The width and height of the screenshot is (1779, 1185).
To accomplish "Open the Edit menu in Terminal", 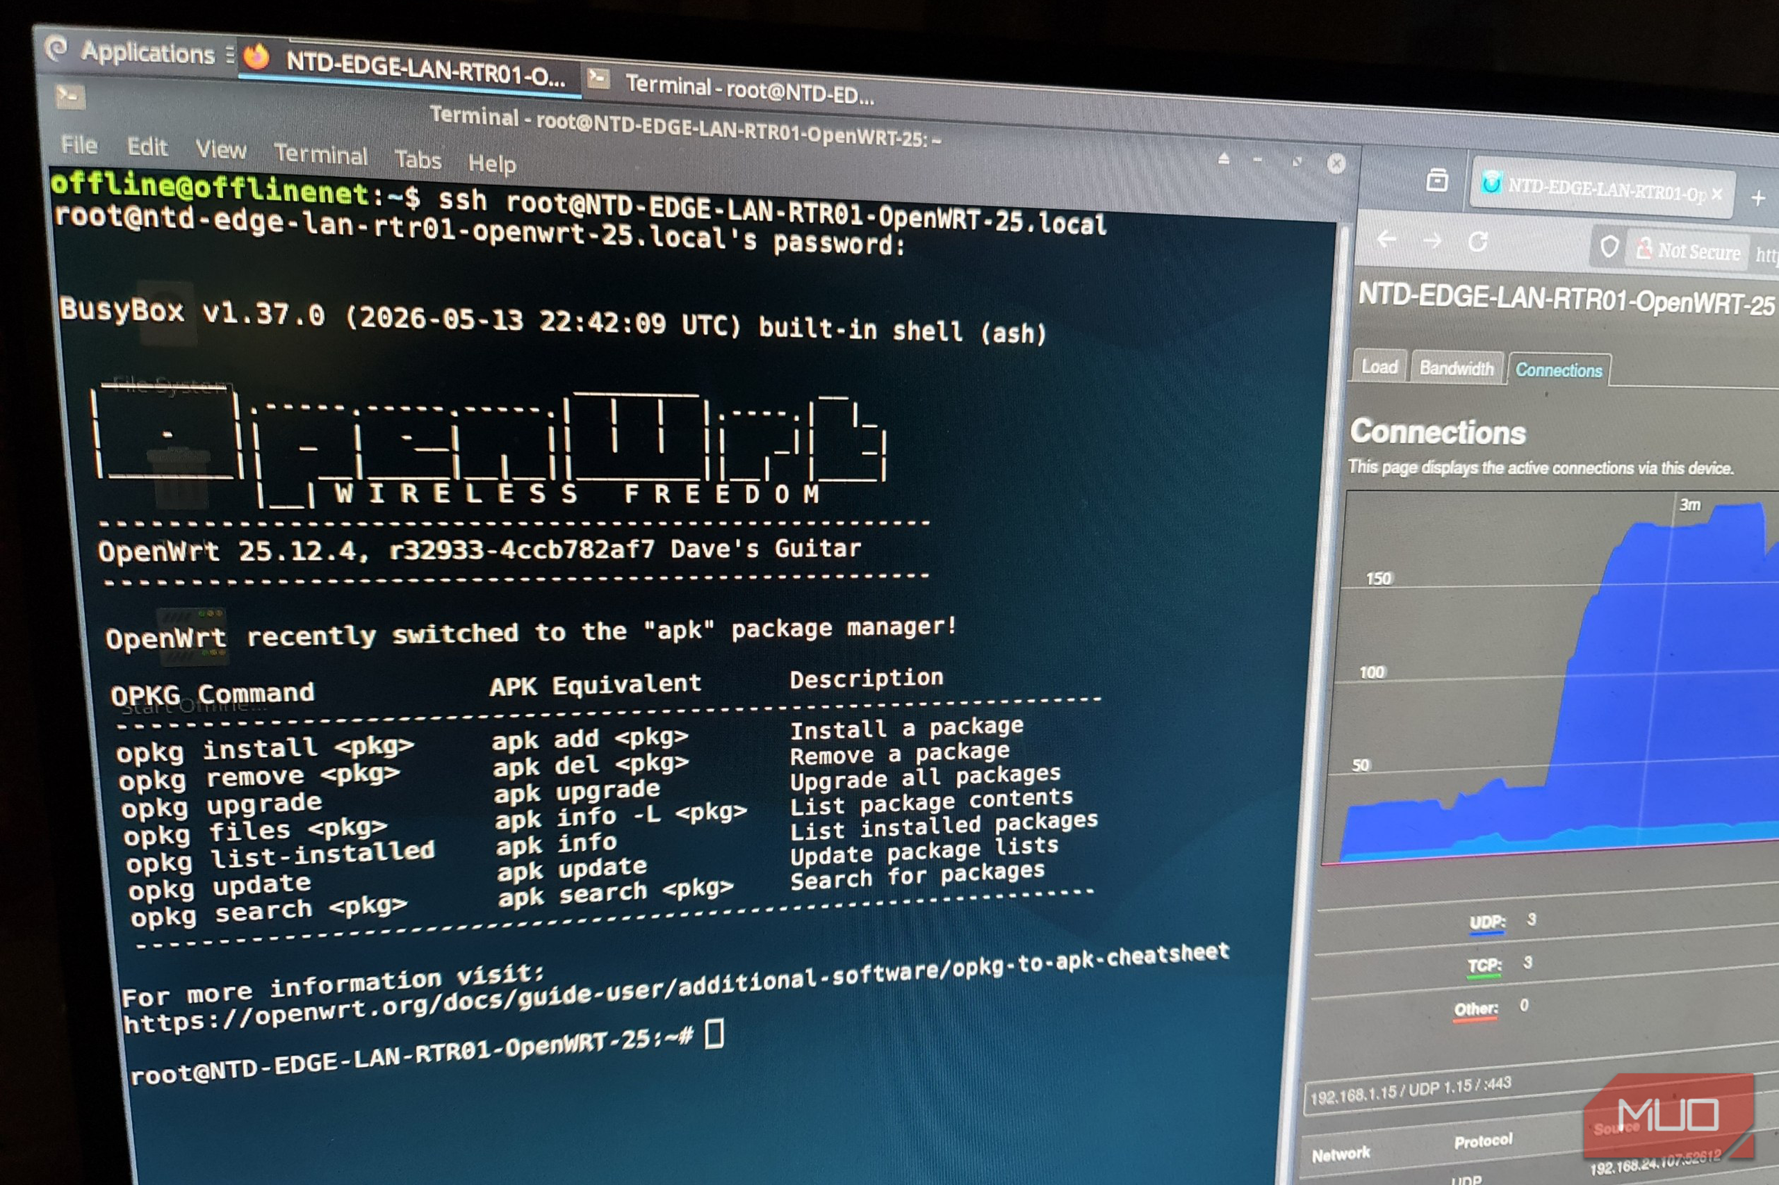I will 147,147.
